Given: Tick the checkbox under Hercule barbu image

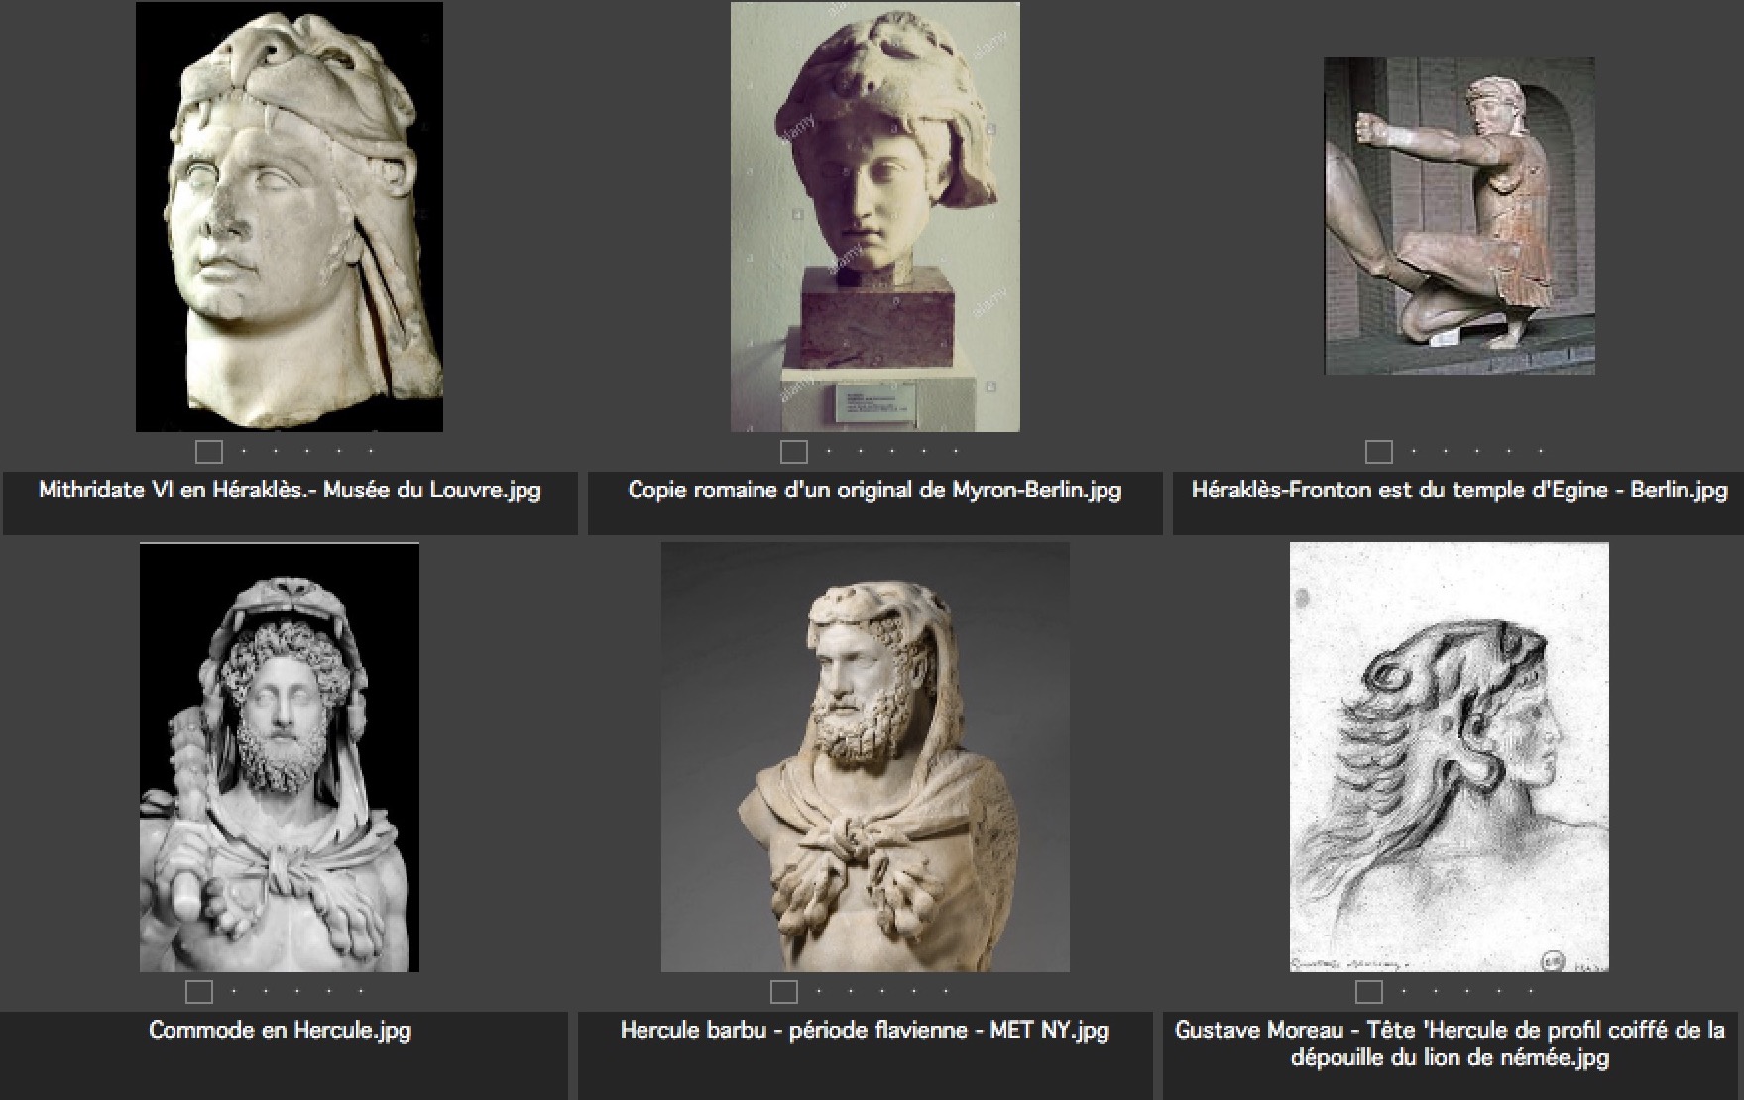Looking at the screenshot, I should [x=784, y=991].
